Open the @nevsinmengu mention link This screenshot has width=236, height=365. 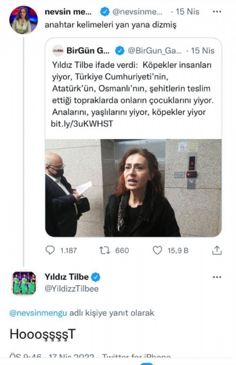click(x=38, y=313)
